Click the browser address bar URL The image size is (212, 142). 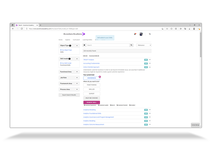(x=53, y=29)
